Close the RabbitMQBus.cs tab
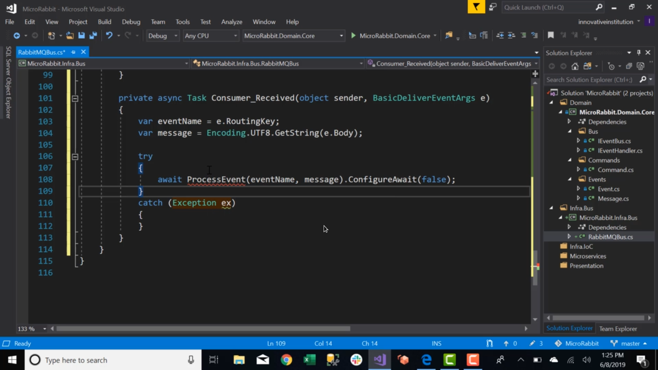This screenshot has height=370, width=658. tap(83, 52)
